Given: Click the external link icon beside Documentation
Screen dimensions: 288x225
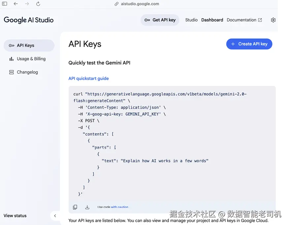Looking at the screenshot, I should (x=260, y=20).
